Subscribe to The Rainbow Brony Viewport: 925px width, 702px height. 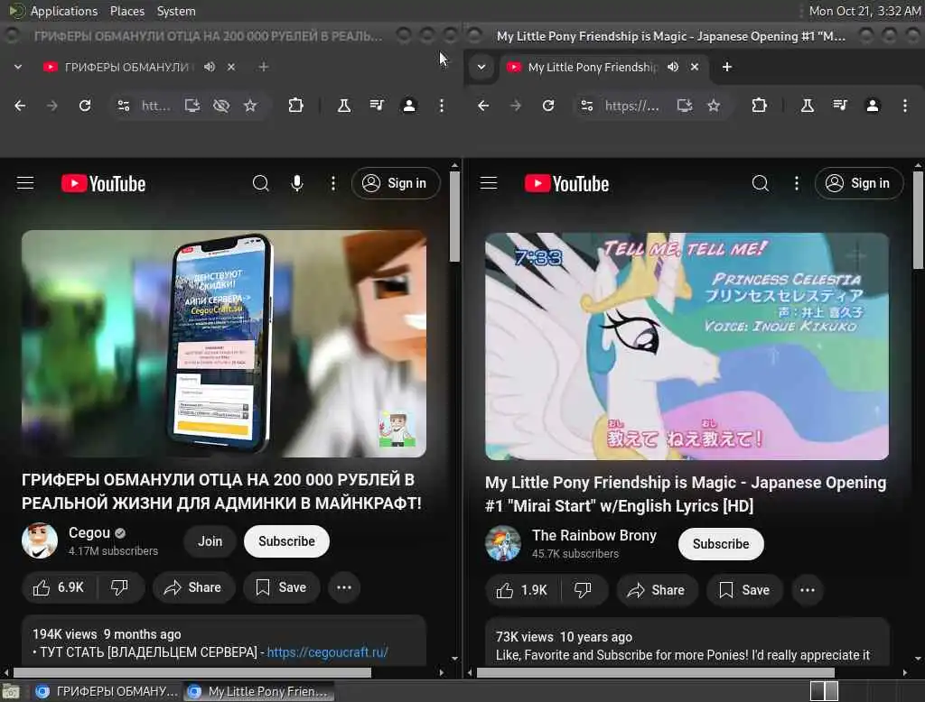tap(721, 544)
